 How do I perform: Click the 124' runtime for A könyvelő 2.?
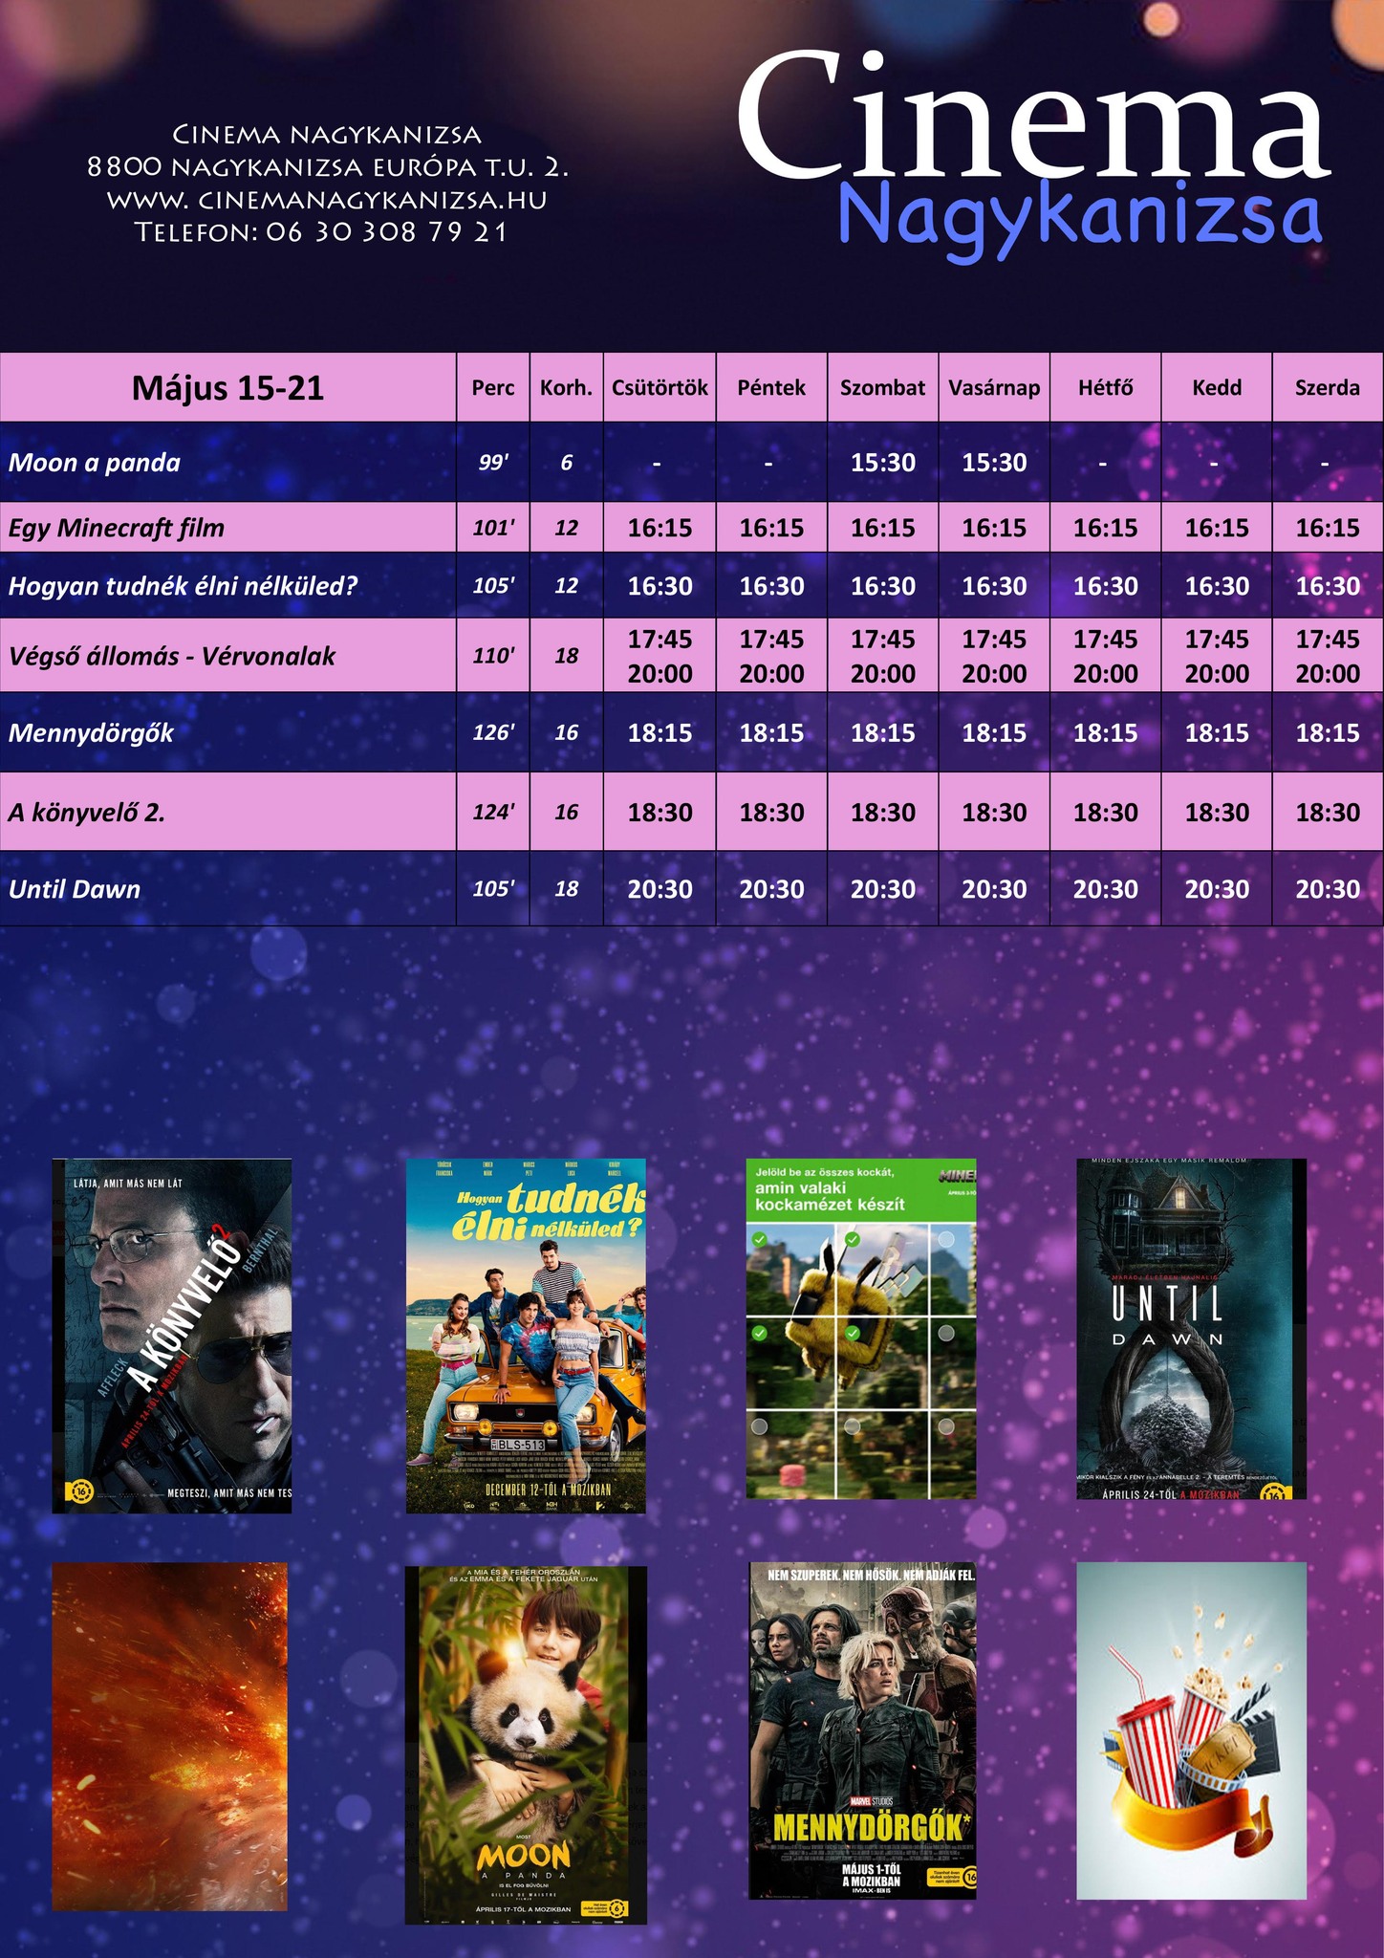click(x=493, y=813)
